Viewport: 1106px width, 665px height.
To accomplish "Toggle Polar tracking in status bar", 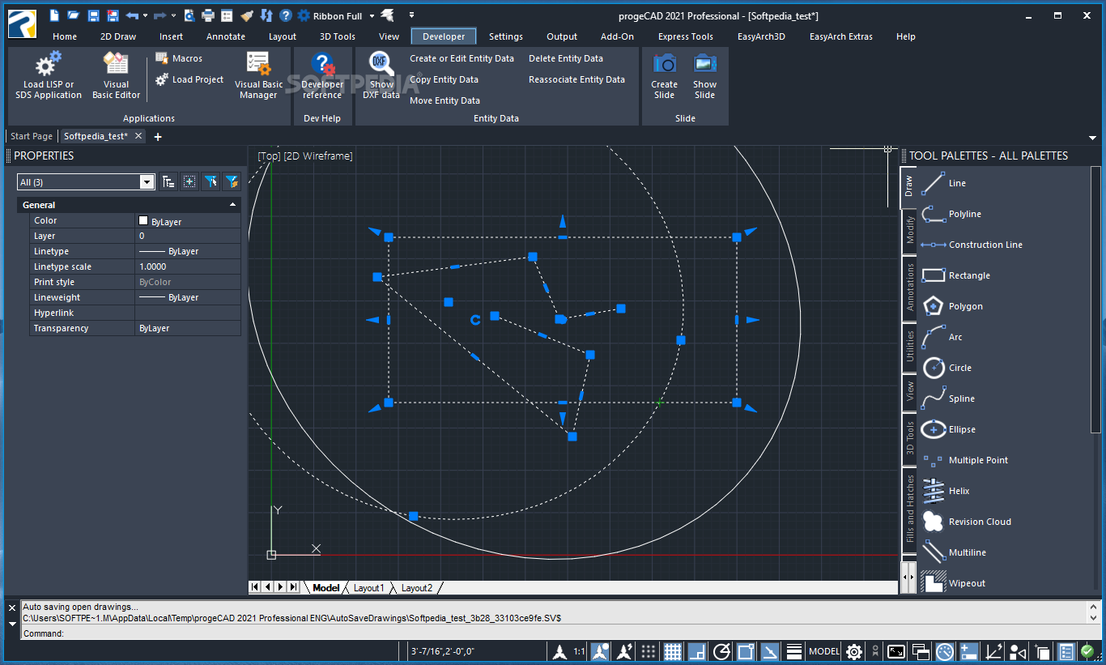I will tap(722, 651).
